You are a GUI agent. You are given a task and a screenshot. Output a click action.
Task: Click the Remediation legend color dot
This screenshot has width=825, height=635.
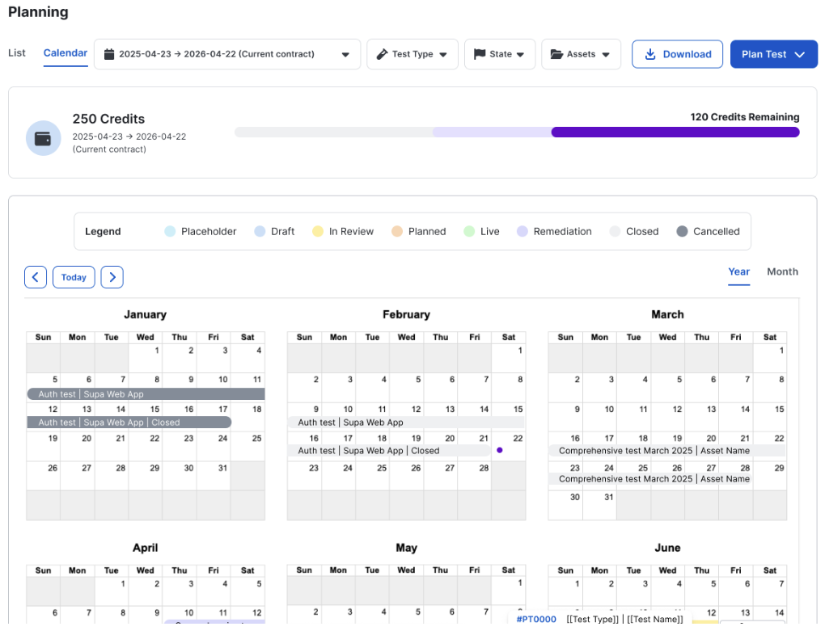pyautogui.click(x=522, y=231)
